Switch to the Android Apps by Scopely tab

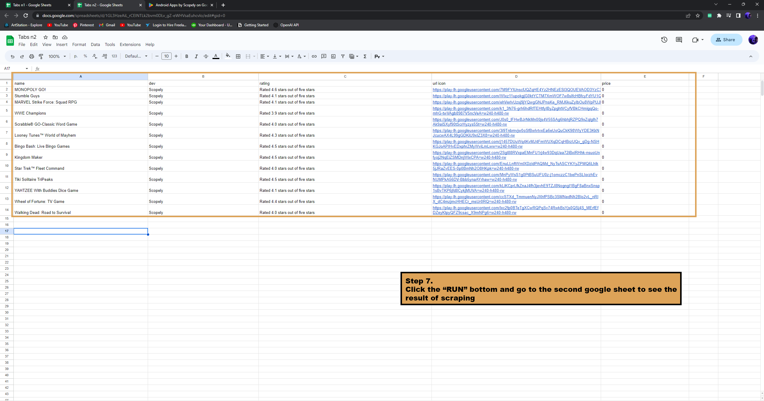coord(181,5)
